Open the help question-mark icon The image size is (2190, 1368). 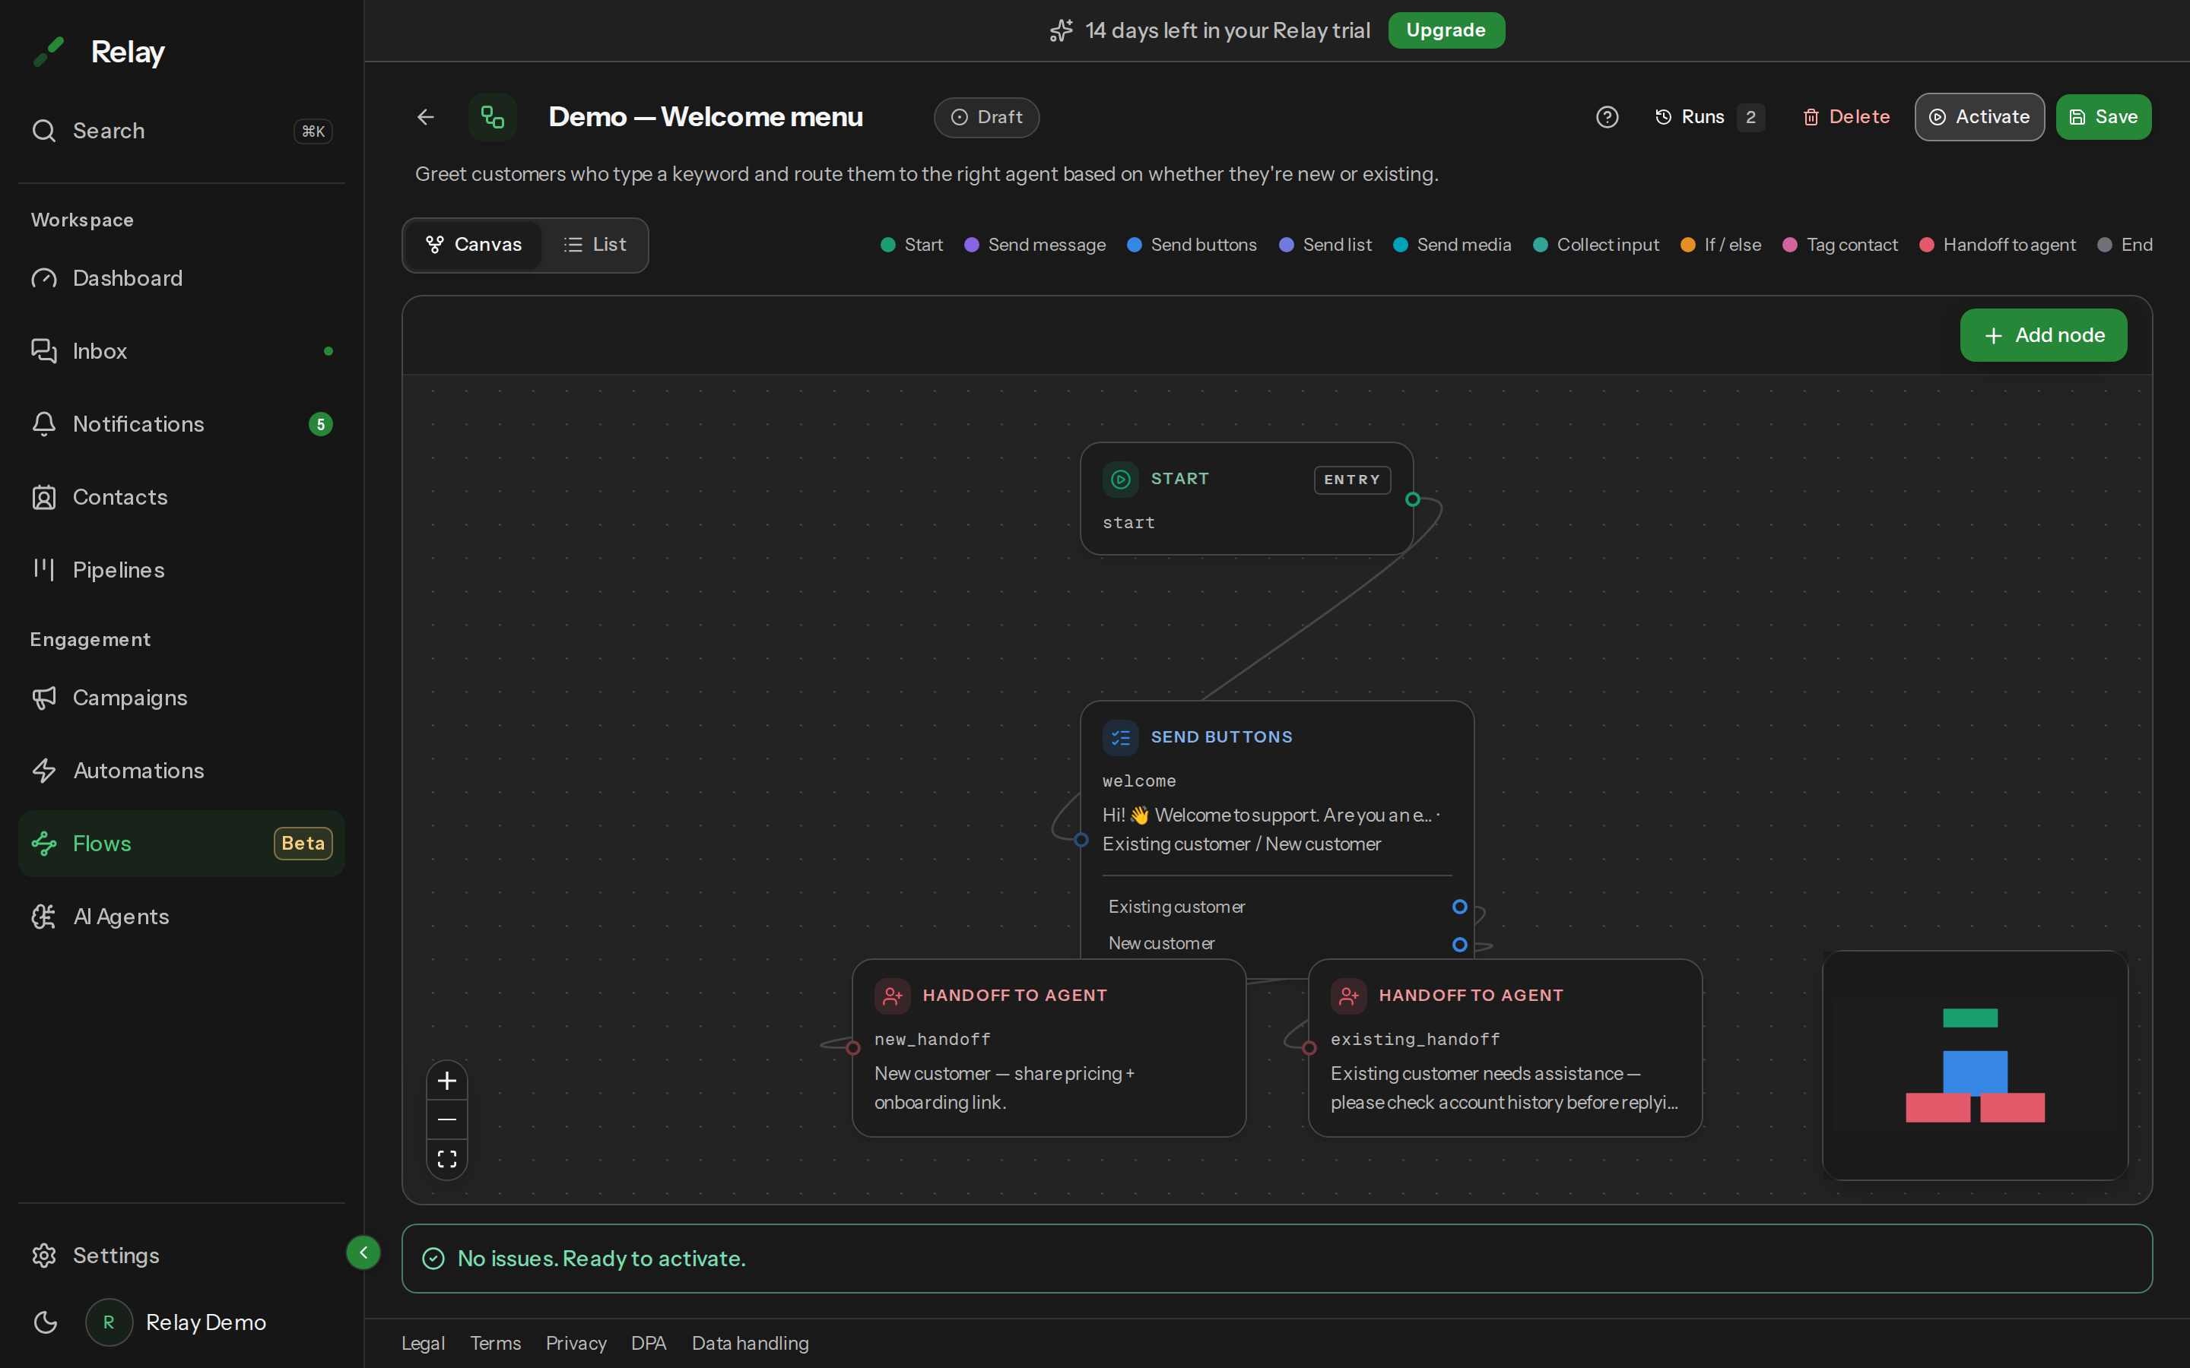tap(1608, 117)
